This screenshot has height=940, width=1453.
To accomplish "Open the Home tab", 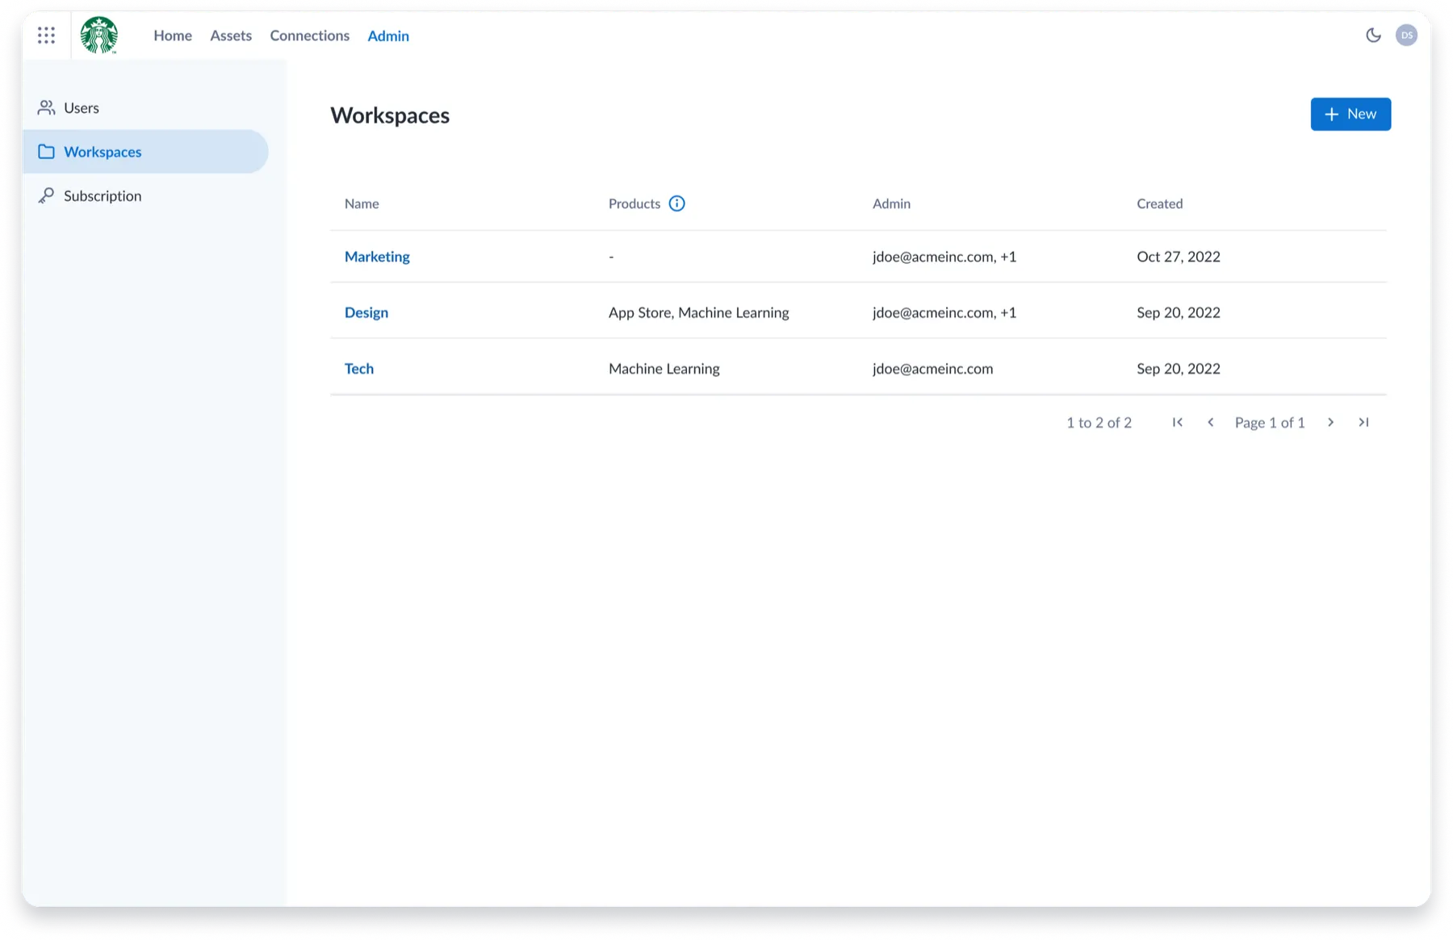I will coord(173,36).
